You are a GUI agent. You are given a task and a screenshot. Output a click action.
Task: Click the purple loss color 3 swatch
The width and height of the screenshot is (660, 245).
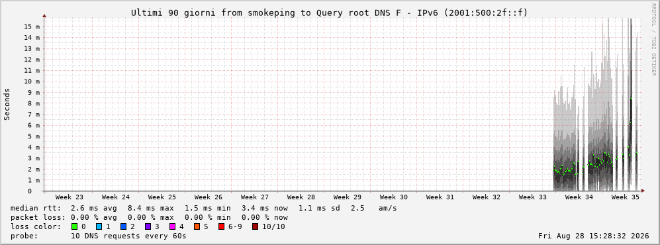148,227
